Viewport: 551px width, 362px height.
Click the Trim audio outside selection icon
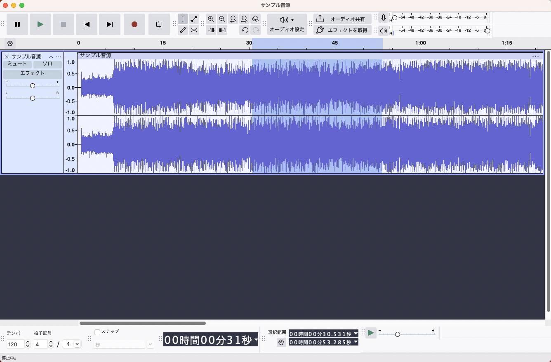coord(211,30)
